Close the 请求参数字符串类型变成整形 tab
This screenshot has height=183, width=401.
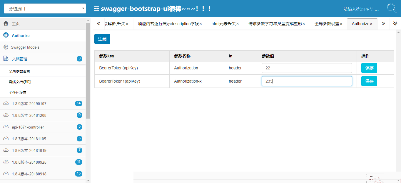coord(304,24)
